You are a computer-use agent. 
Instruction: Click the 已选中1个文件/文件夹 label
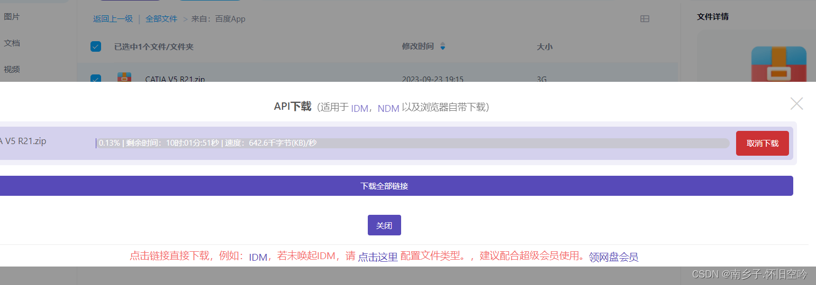154,46
